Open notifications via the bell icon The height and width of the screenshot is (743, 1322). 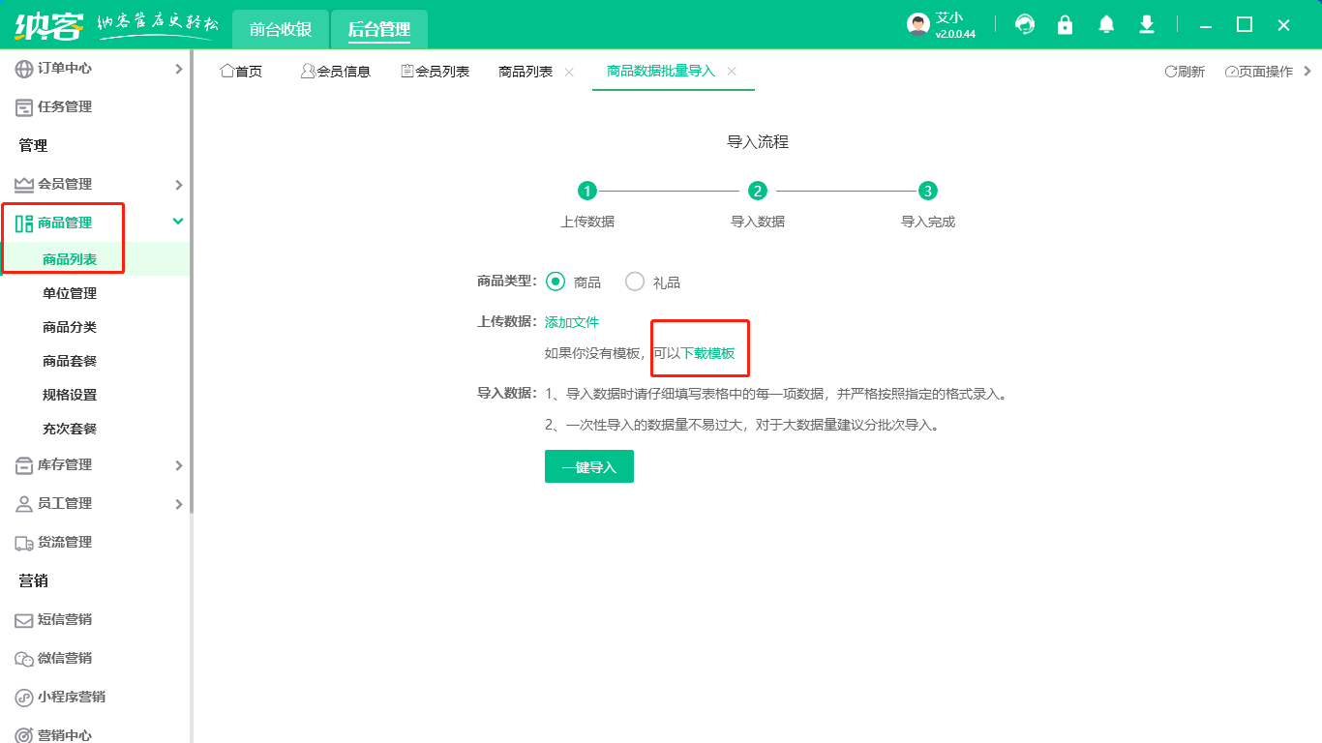[1105, 23]
